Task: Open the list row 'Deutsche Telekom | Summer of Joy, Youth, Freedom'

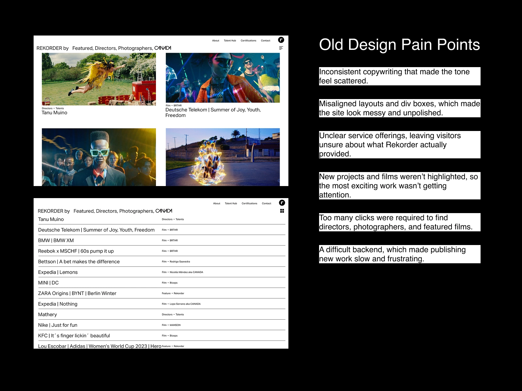Action: click(161, 230)
